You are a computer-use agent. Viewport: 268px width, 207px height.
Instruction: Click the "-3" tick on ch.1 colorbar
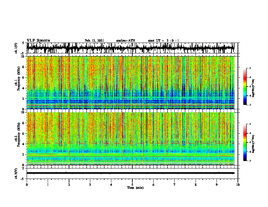tap(249, 68)
